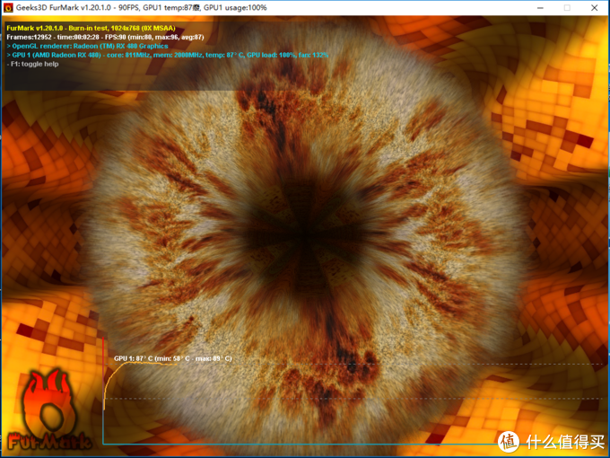
Task: Click the FurMark app icon in title bar
Action: (8, 7)
